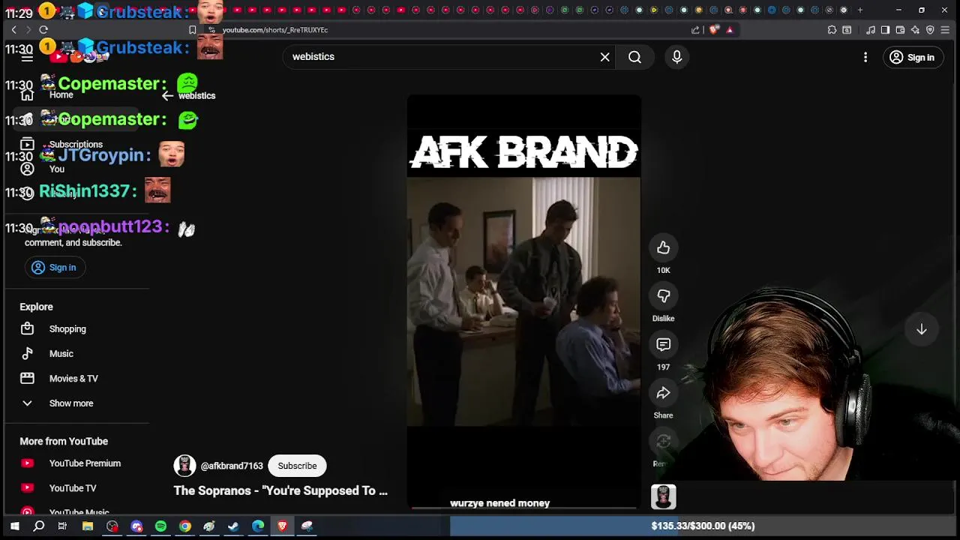Image resolution: width=960 pixels, height=540 pixels.
Task: Bookmark this page in Brave
Action: pyautogui.click(x=192, y=30)
